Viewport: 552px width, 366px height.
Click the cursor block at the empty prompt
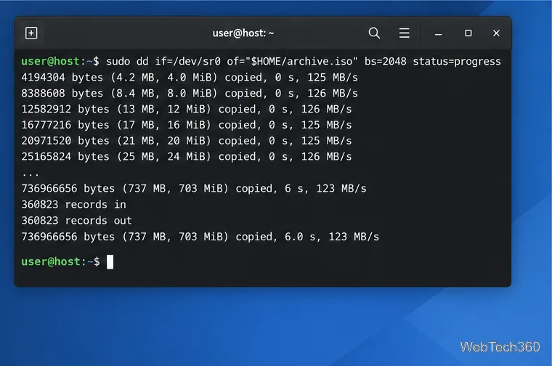point(110,262)
